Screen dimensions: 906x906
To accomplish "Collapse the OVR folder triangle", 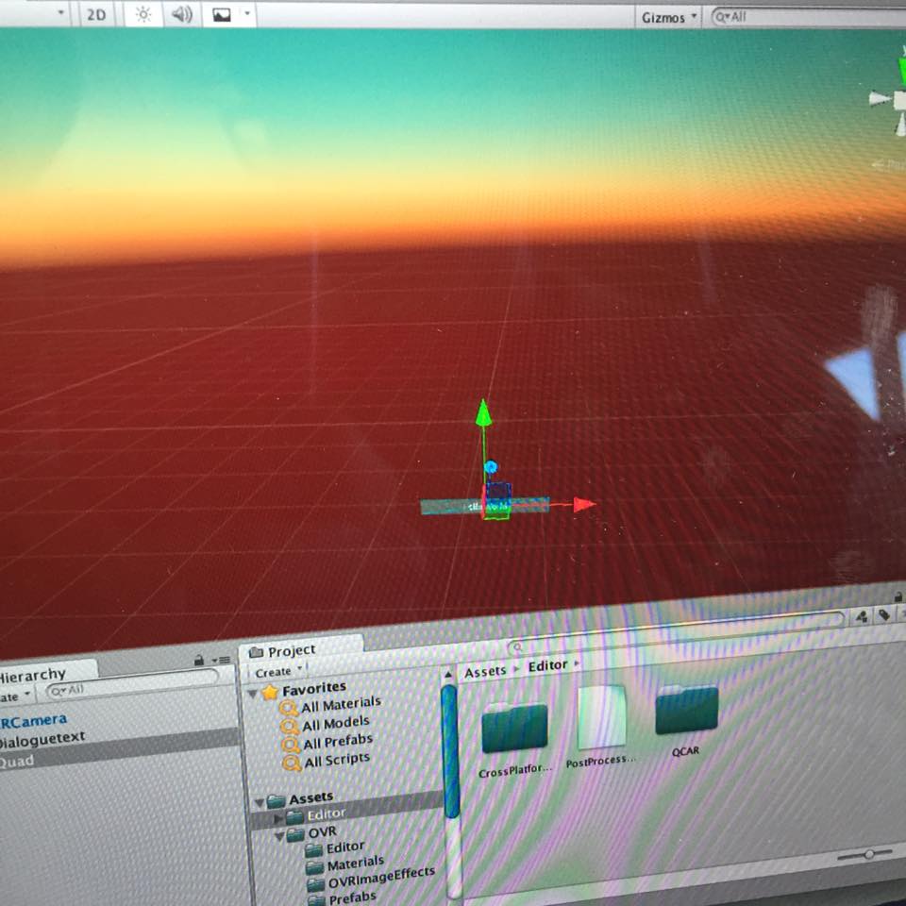I will pos(279,836).
